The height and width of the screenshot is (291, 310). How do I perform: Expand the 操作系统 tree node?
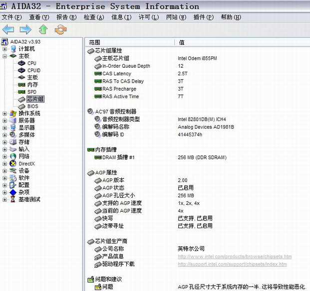tap(5, 113)
